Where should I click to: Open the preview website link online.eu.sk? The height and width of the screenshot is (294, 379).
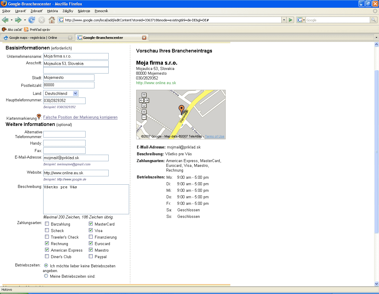(x=156, y=83)
